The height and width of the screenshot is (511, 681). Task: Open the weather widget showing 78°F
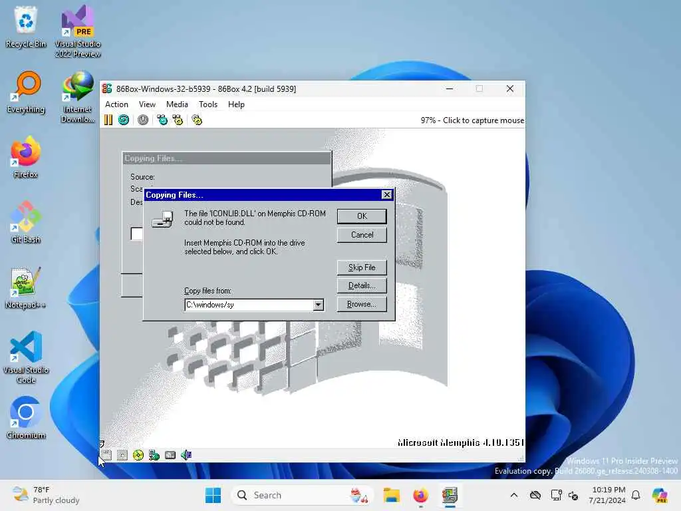46,495
